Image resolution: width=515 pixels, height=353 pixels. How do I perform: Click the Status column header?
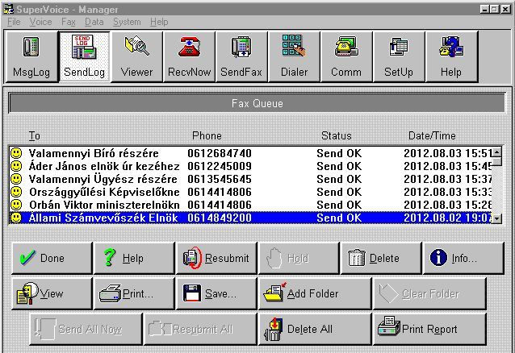(x=337, y=135)
